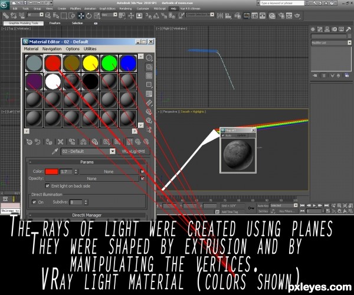Click Sample UV Tiling icon

pos(149,85)
